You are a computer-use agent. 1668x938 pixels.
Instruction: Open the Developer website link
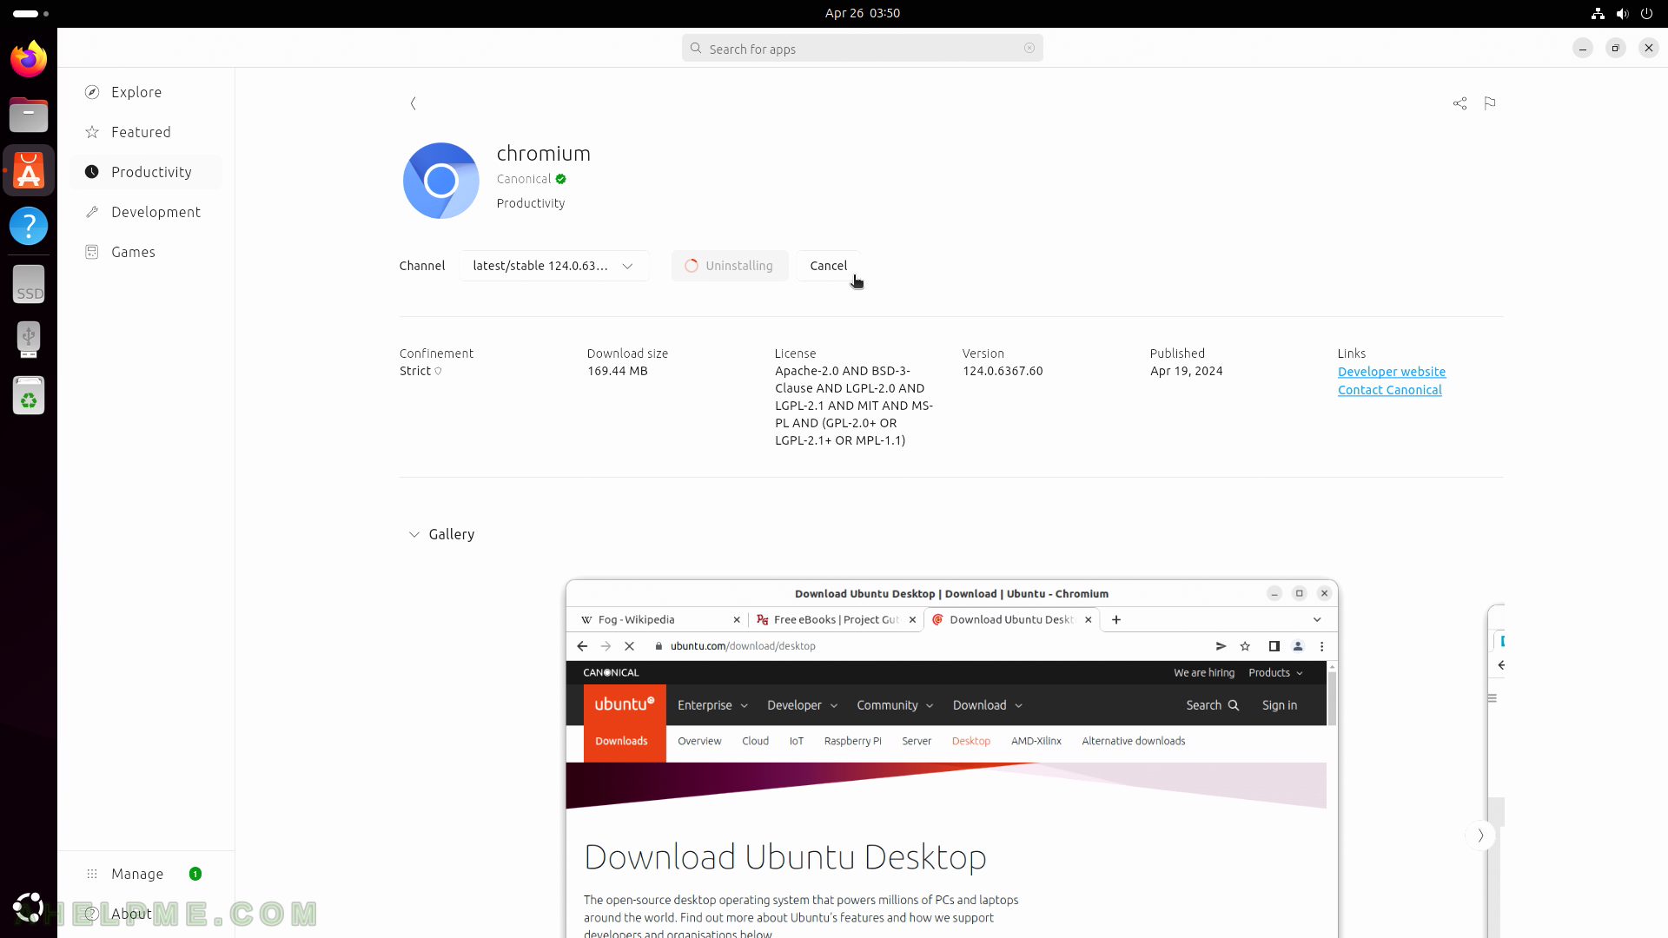[x=1392, y=372]
